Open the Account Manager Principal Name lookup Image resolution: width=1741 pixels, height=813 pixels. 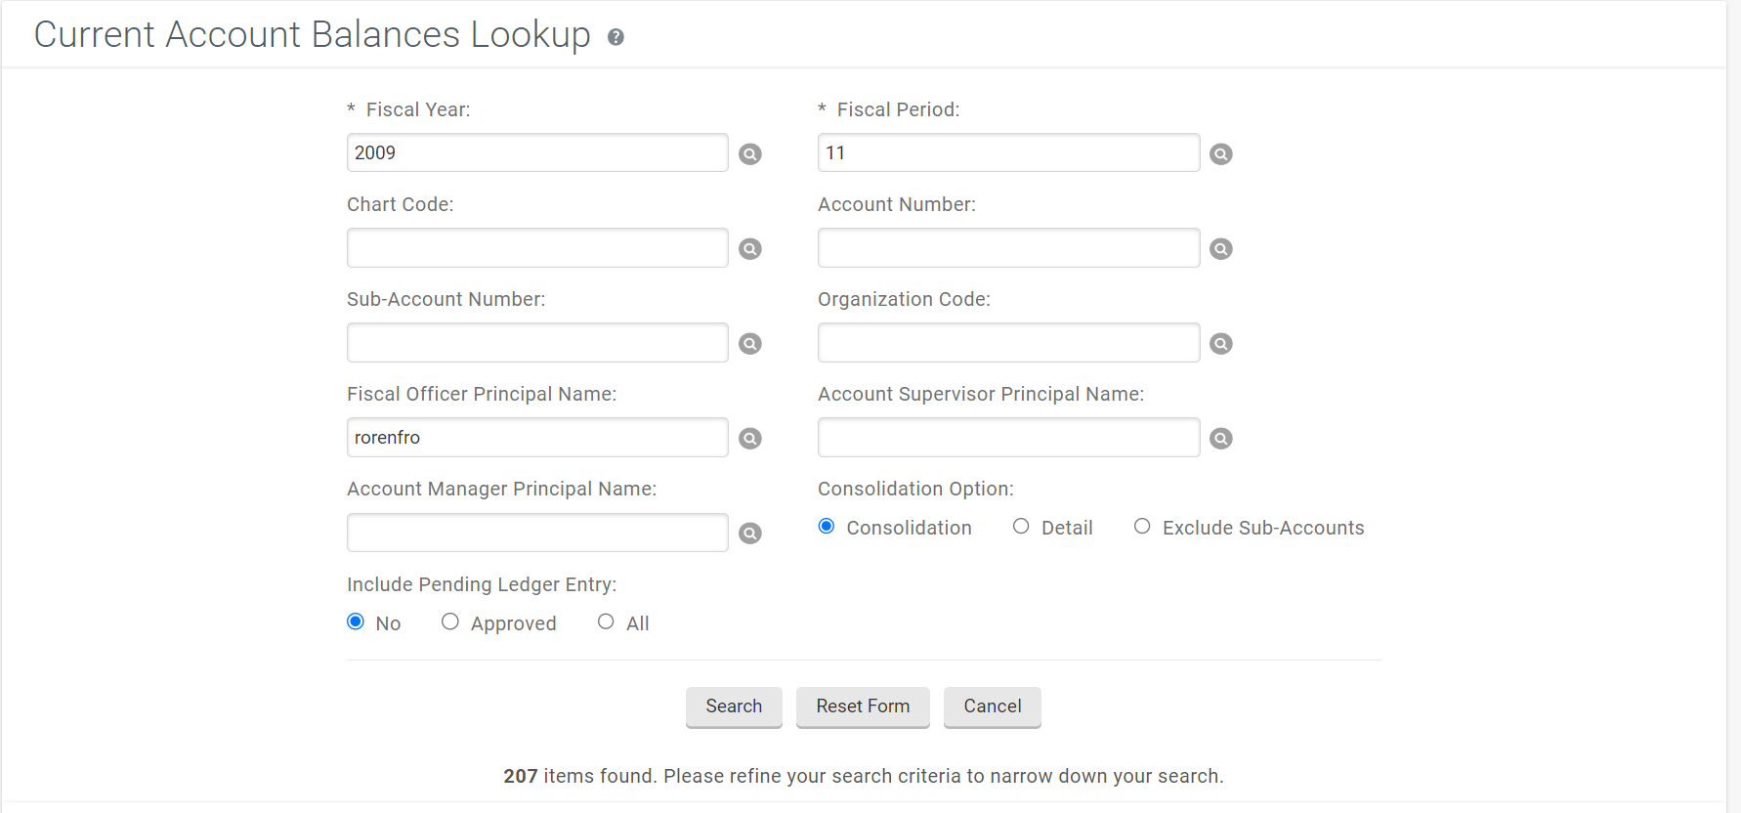coord(750,534)
